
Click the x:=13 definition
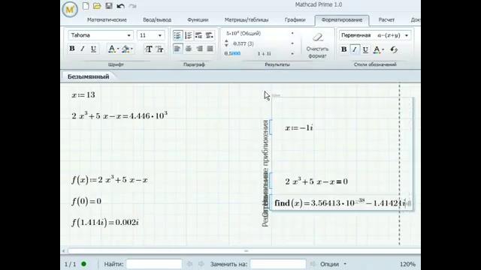tap(83, 95)
